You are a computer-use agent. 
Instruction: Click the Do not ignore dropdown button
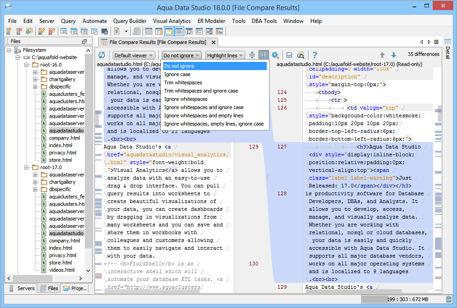coord(181,55)
